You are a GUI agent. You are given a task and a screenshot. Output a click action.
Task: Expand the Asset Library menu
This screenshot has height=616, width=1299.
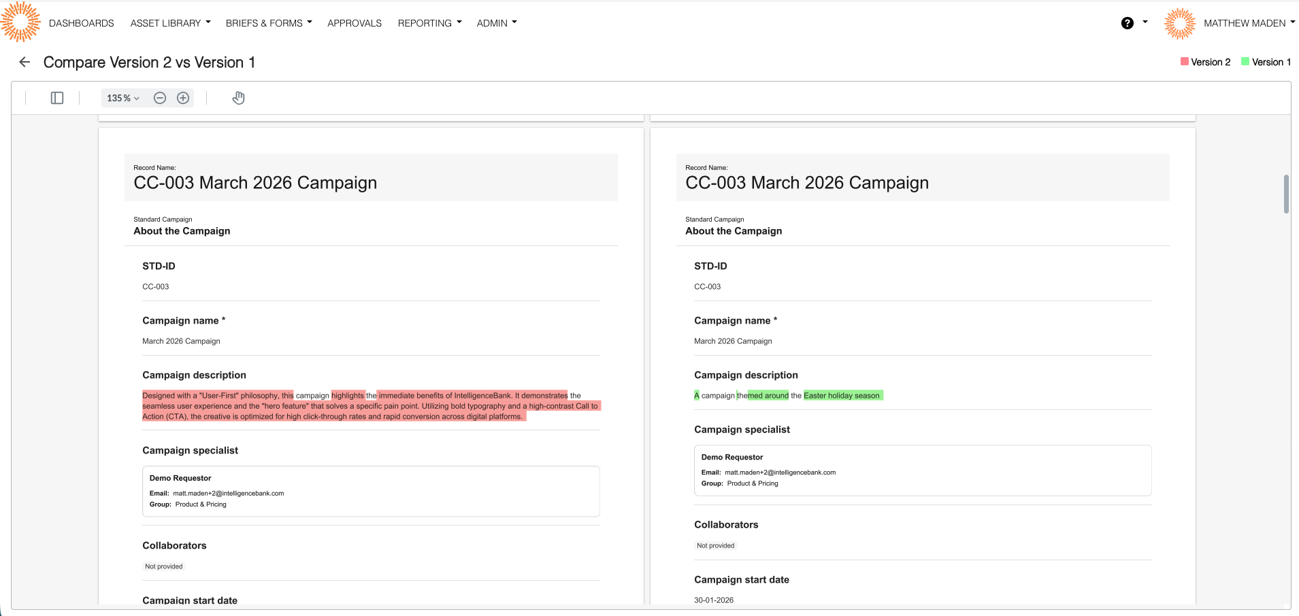pyautogui.click(x=170, y=23)
